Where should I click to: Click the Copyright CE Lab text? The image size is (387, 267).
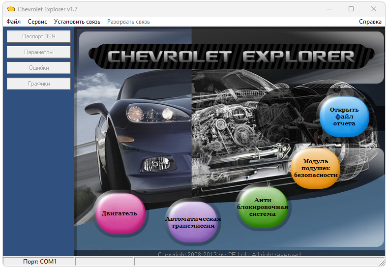point(229,254)
